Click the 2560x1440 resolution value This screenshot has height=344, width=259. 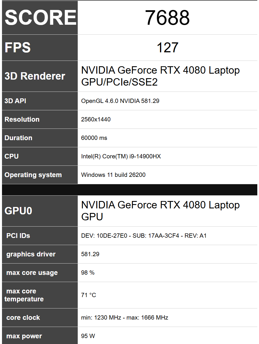tap(96, 119)
